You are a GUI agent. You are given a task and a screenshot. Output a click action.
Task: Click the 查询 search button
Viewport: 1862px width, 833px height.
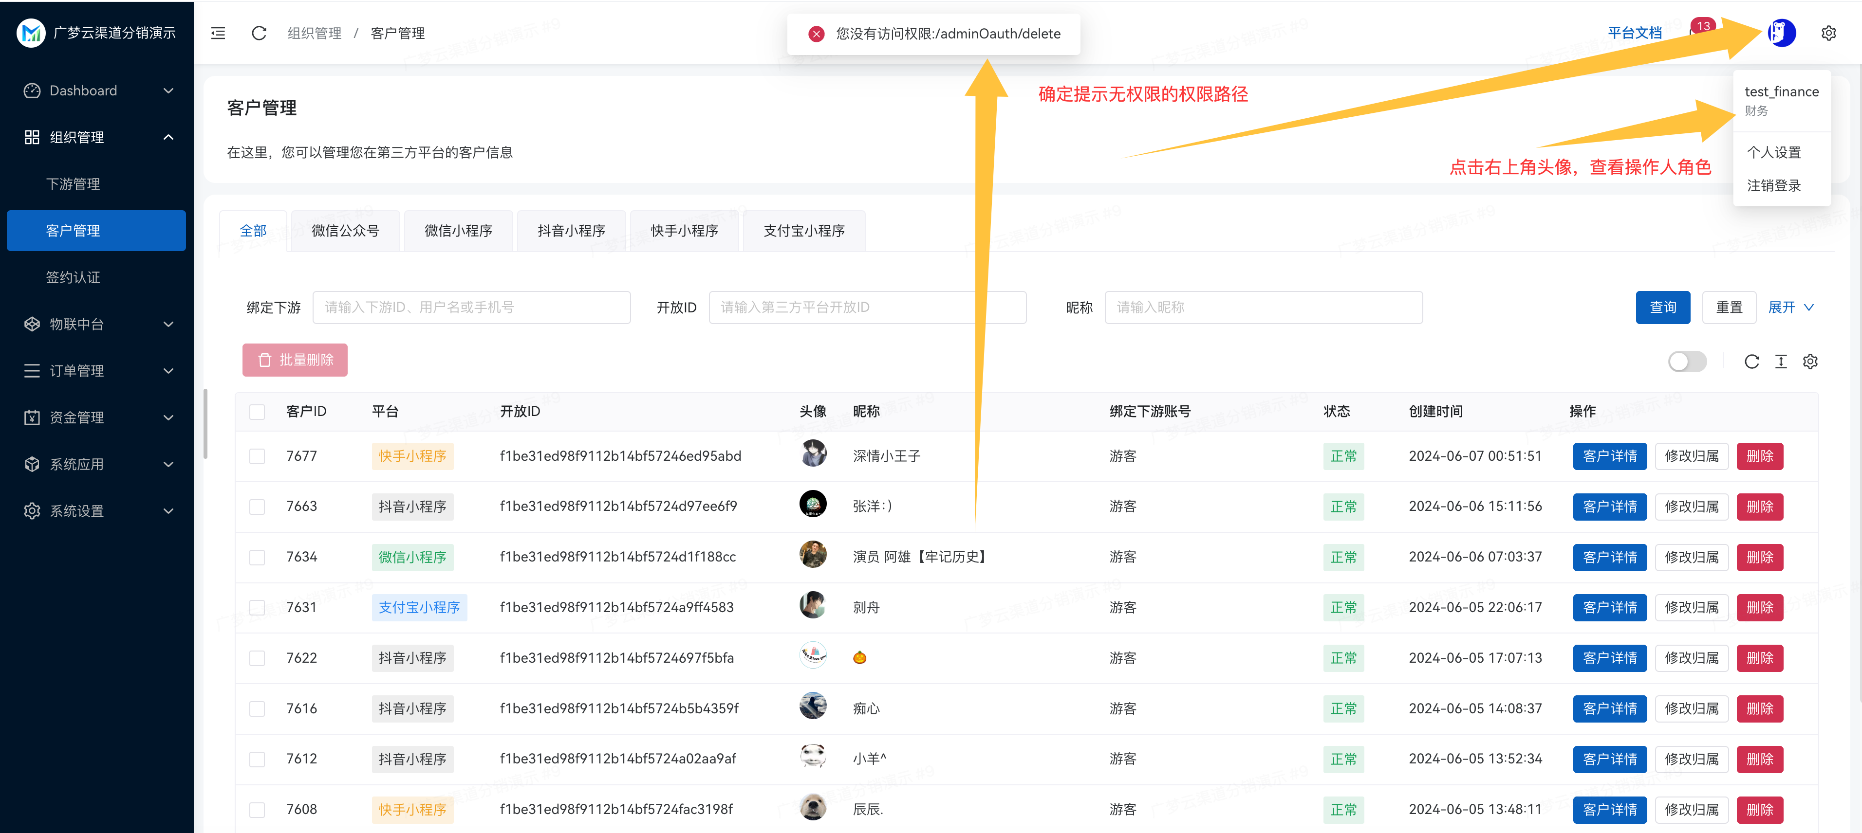pos(1663,307)
